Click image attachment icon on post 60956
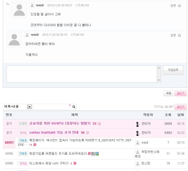Image resolution: width=188 pixels, height=171 pixels. click(97, 154)
